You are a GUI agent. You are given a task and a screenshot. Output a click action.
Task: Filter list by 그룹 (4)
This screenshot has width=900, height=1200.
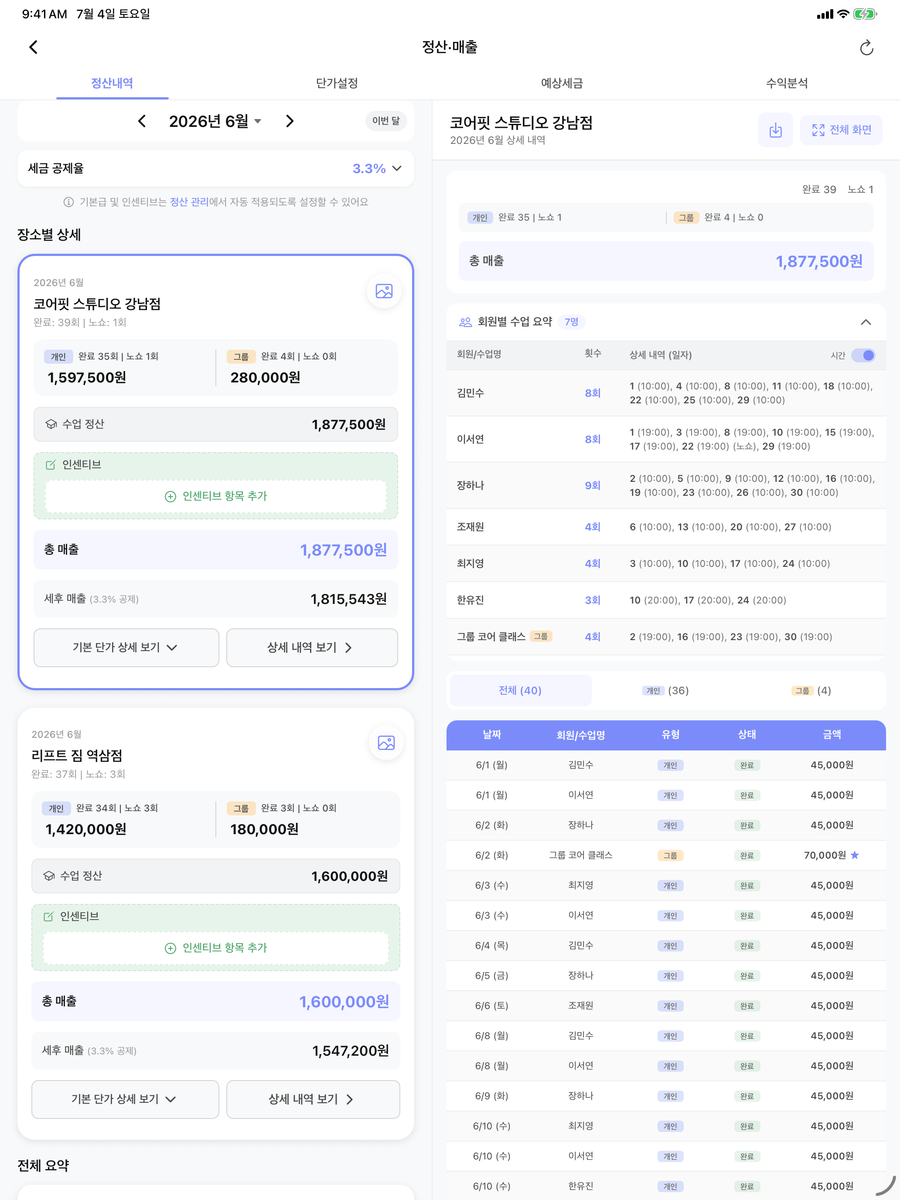pos(811,691)
